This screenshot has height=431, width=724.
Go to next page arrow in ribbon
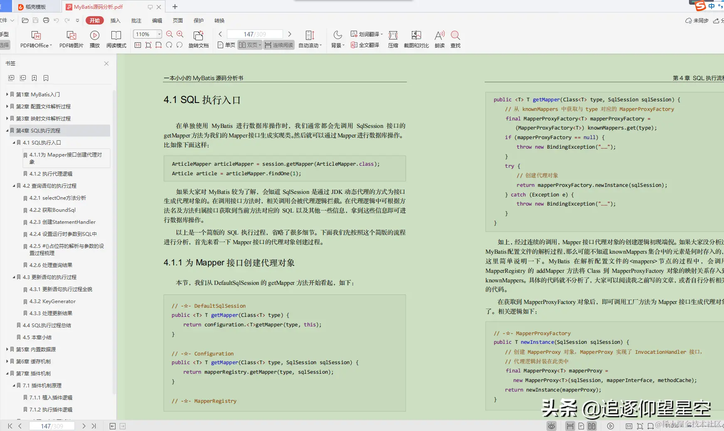290,34
